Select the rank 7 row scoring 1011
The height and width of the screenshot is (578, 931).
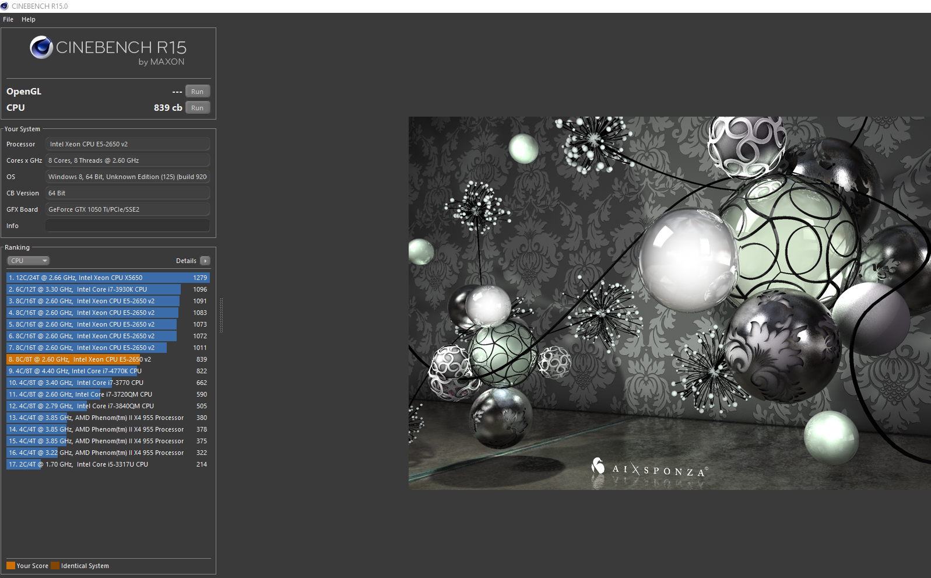108,348
